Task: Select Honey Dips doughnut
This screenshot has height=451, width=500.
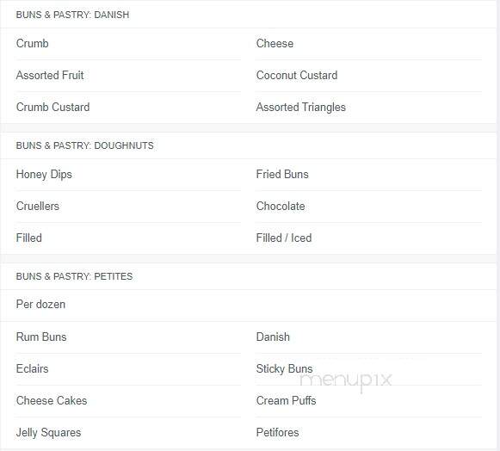Action: click(44, 175)
